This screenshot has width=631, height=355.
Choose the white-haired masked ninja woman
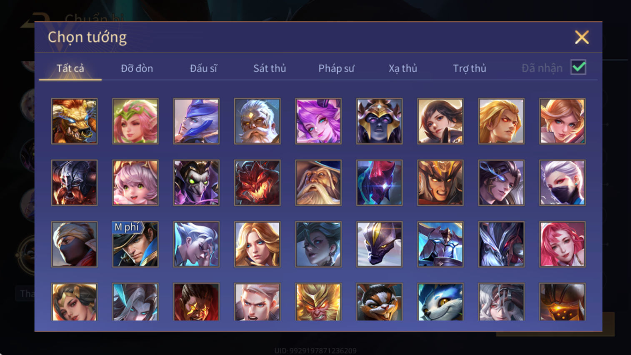(562, 182)
